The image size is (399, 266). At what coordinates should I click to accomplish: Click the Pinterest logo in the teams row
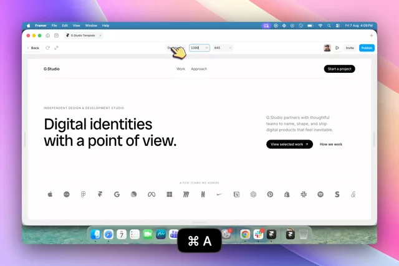coord(270,194)
